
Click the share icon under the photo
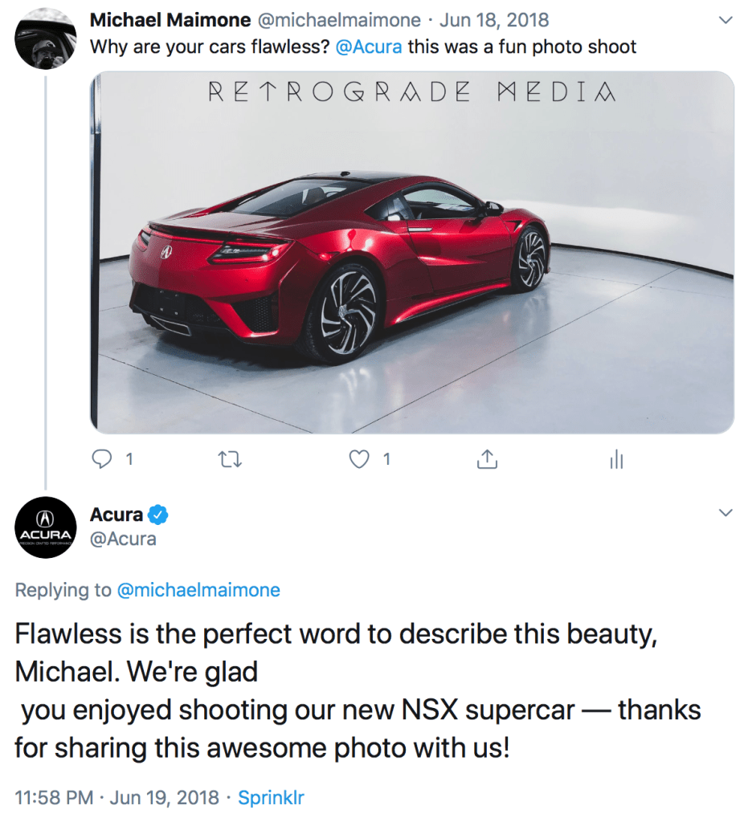point(488,459)
